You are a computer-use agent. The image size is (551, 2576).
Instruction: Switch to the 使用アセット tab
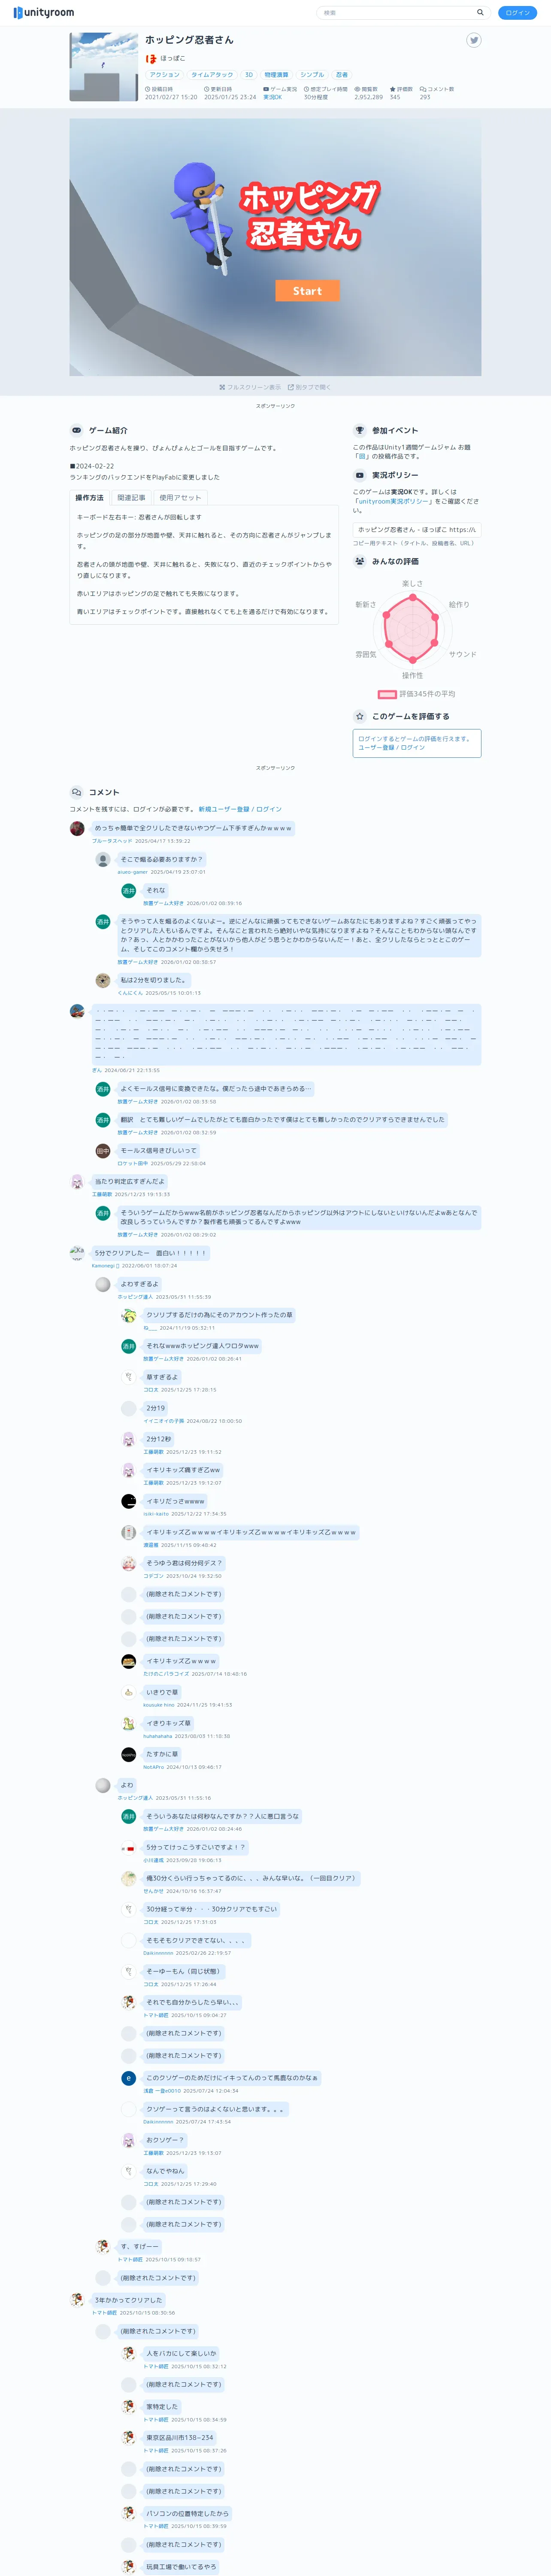(x=180, y=498)
